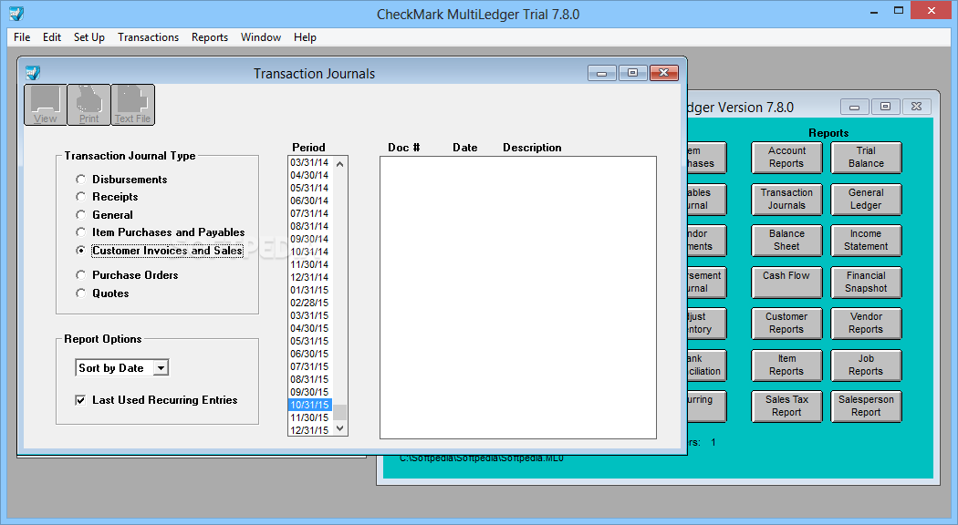Open the Set Up menu
The image size is (958, 525).
pyautogui.click(x=89, y=37)
